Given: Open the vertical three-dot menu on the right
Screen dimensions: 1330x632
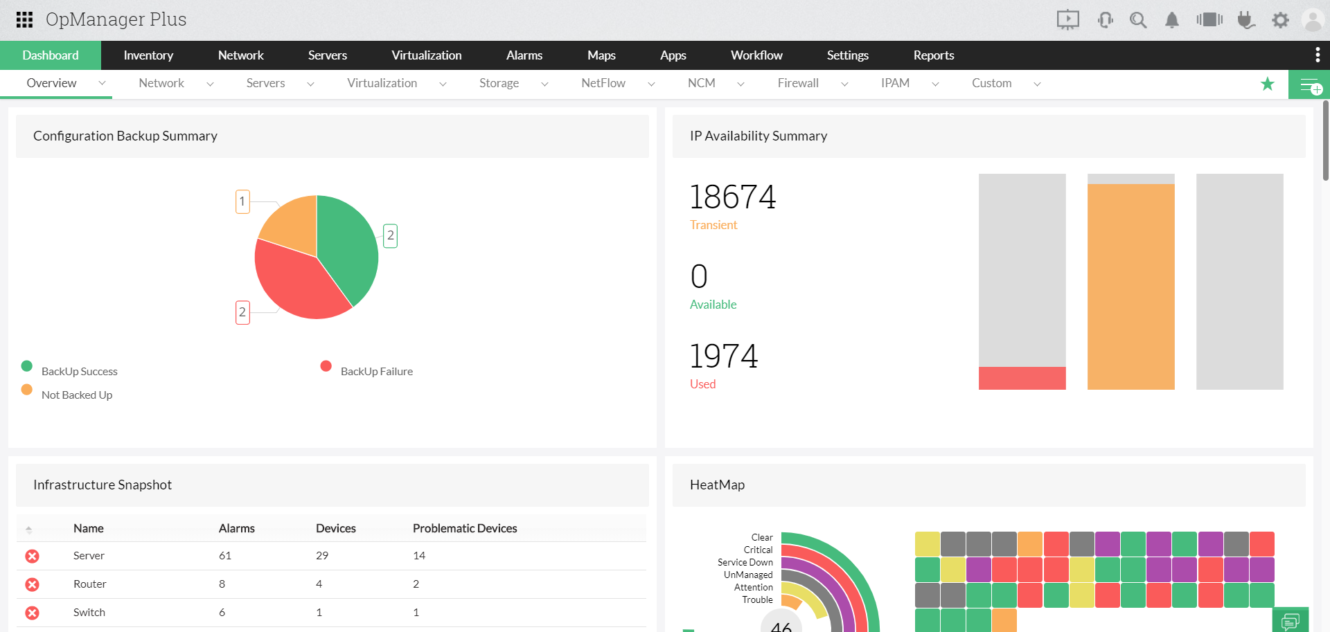Looking at the screenshot, I should tap(1318, 55).
